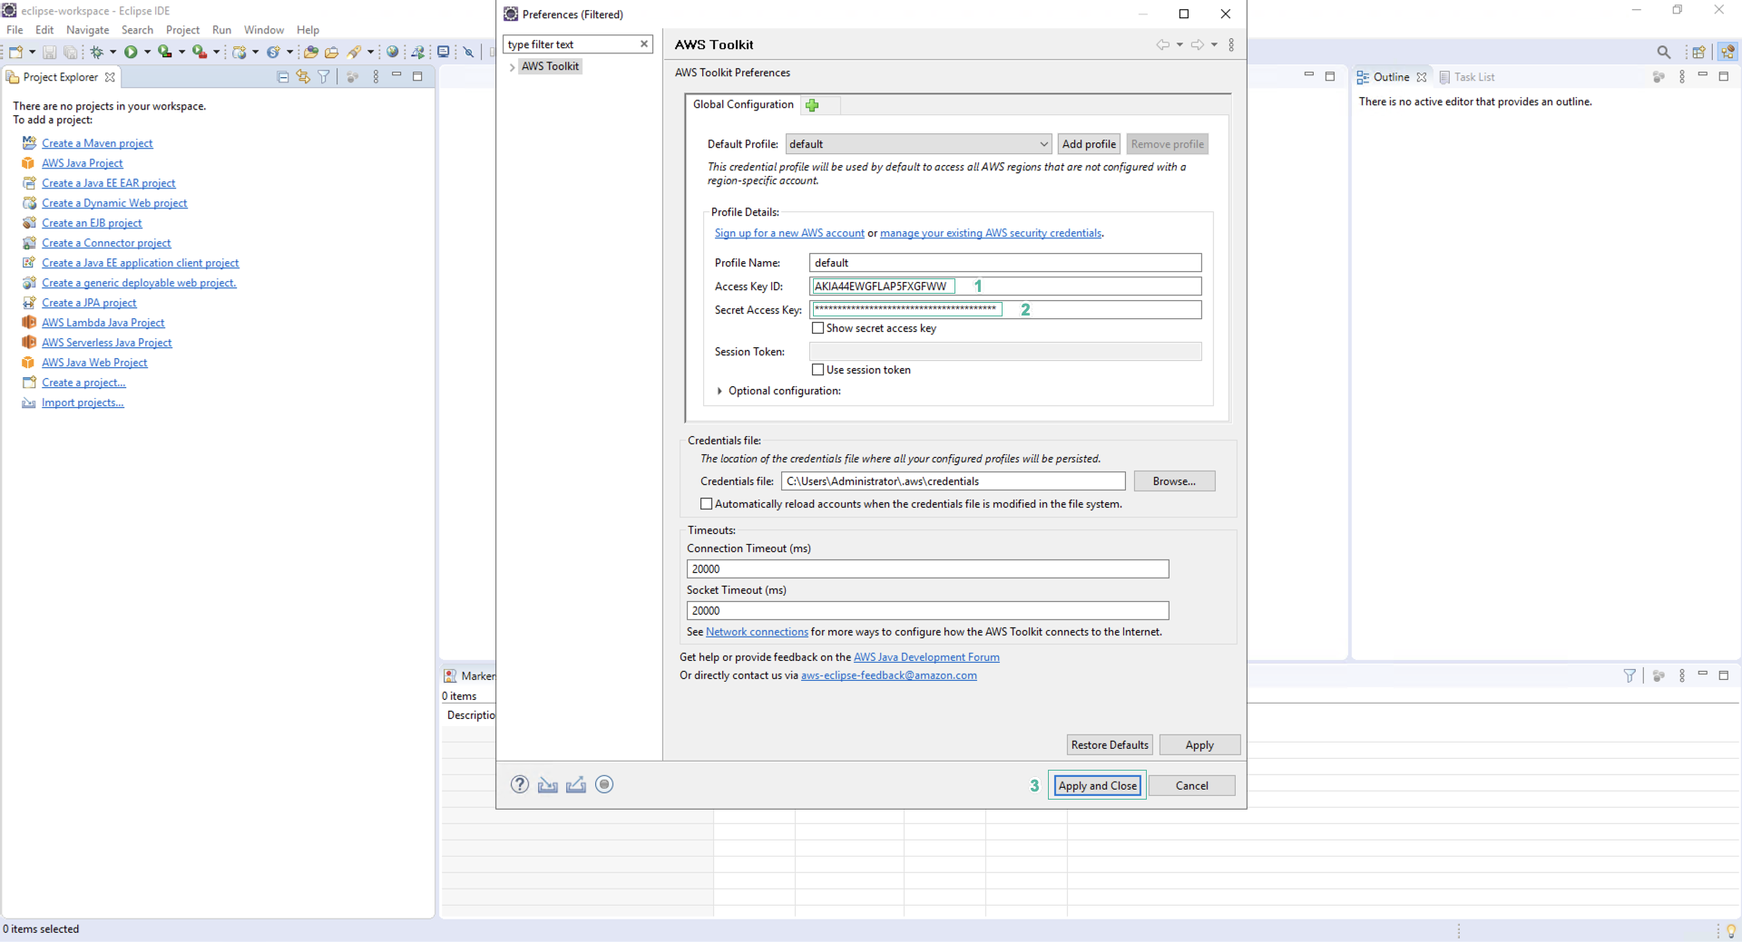Click the AWS Lambda Java Project link

click(x=103, y=323)
